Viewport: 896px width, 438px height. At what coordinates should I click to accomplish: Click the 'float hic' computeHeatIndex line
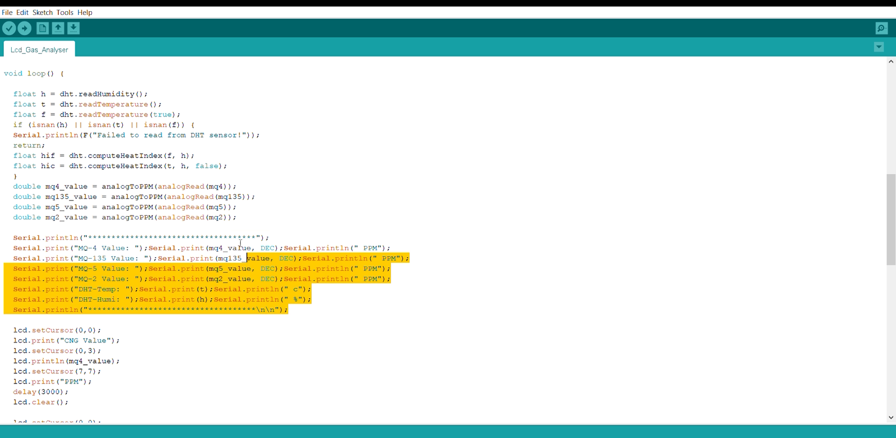(x=120, y=166)
